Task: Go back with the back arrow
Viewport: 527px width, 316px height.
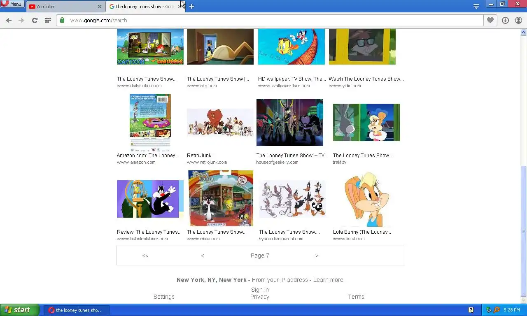Action: click(x=9, y=20)
